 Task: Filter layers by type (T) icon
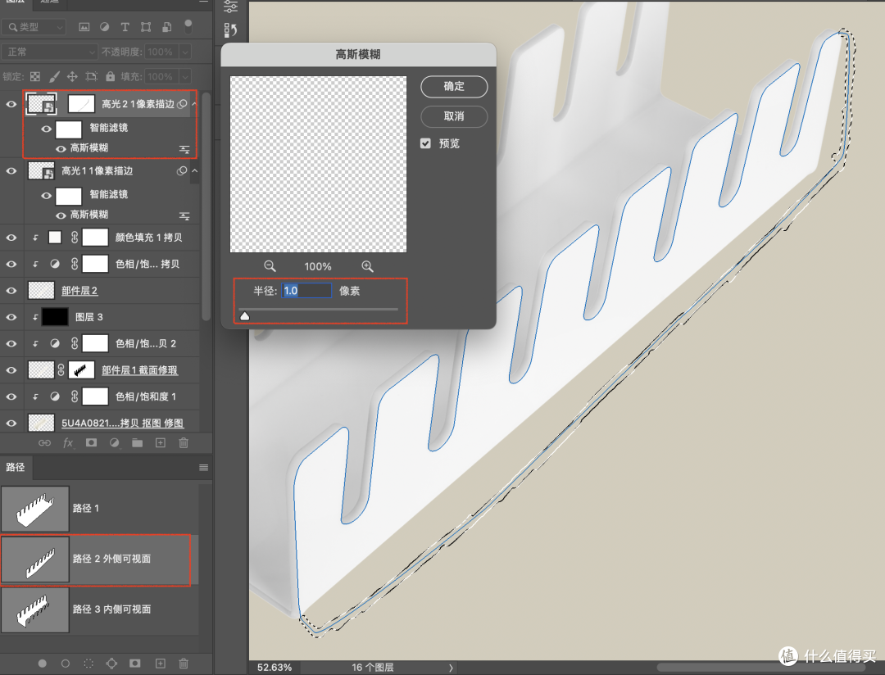(x=125, y=26)
